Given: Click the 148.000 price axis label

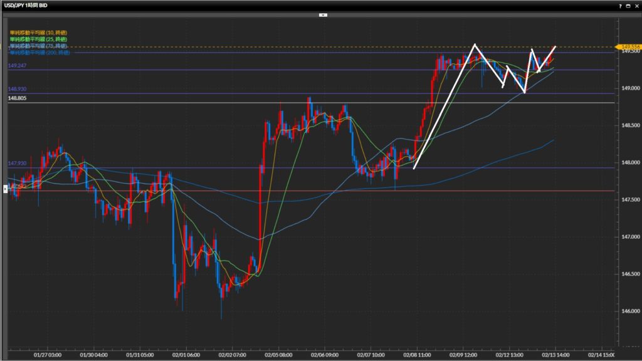Looking at the screenshot, I should [631, 163].
